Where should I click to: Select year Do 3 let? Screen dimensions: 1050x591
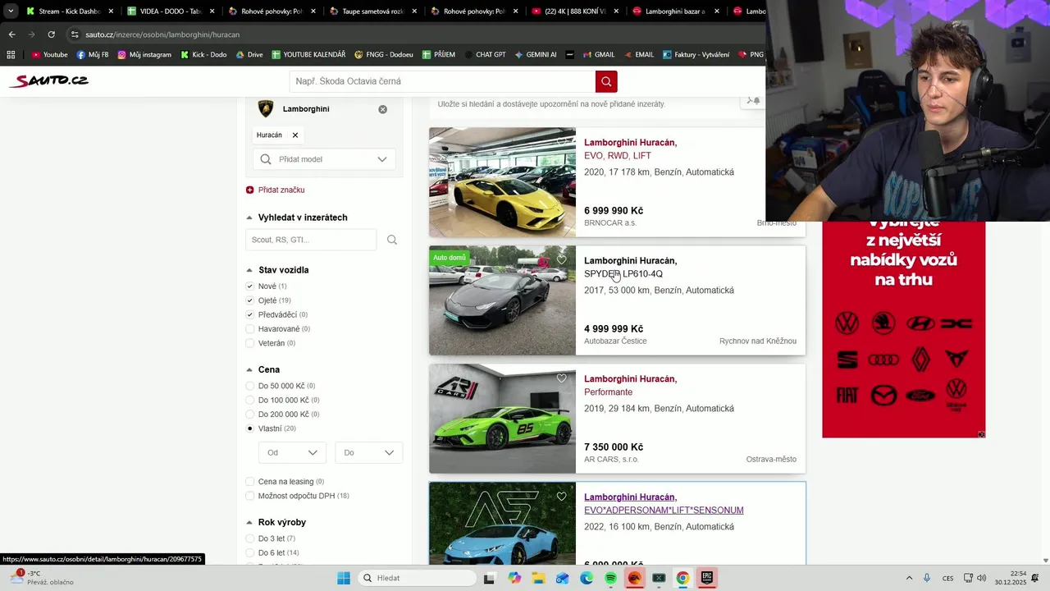pos(250,538)
